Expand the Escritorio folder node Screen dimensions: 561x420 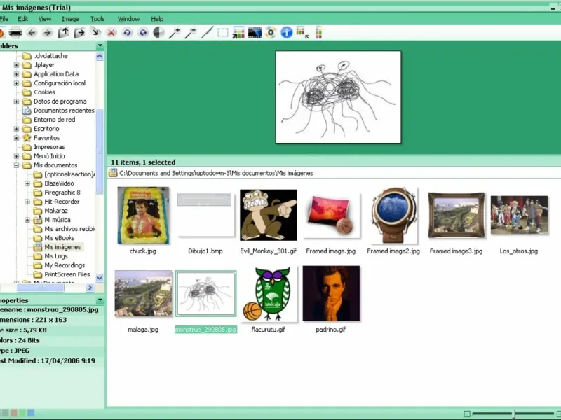pos(16,129)
